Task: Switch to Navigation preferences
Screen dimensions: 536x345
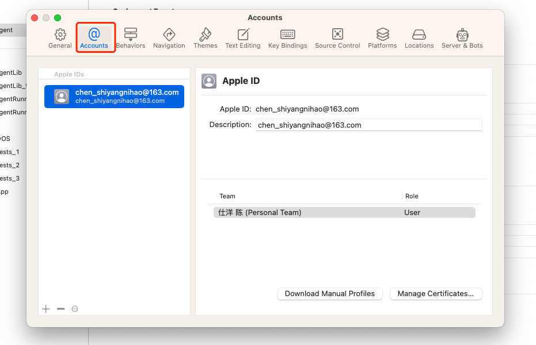Action: click(169, 38)
